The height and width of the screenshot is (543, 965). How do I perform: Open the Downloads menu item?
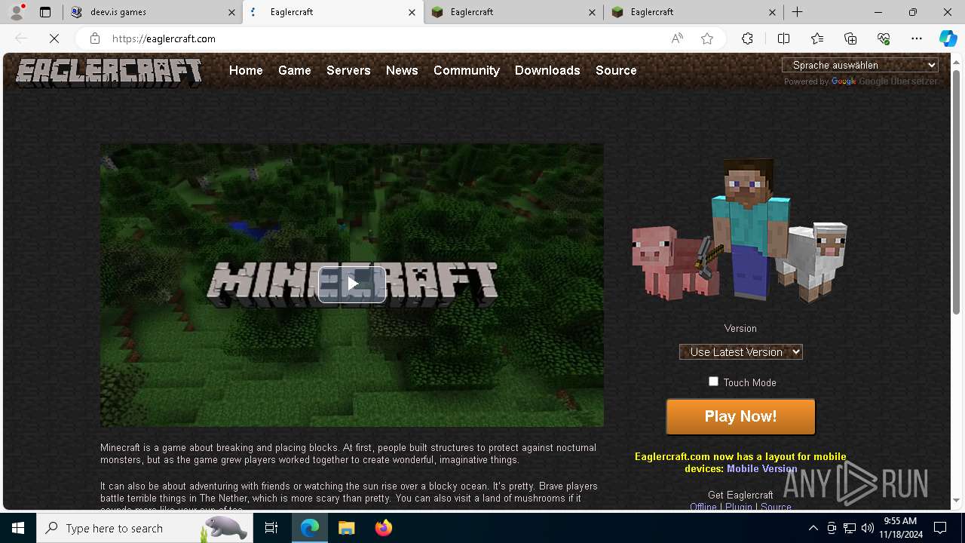[x=547, y=70]
